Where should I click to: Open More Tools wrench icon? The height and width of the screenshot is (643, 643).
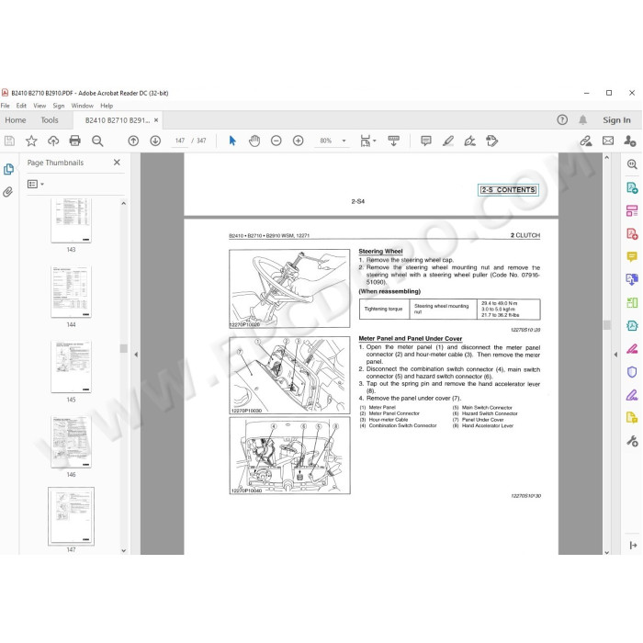[632, 441]
